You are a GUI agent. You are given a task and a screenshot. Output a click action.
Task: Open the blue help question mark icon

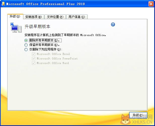pos(113,24)
